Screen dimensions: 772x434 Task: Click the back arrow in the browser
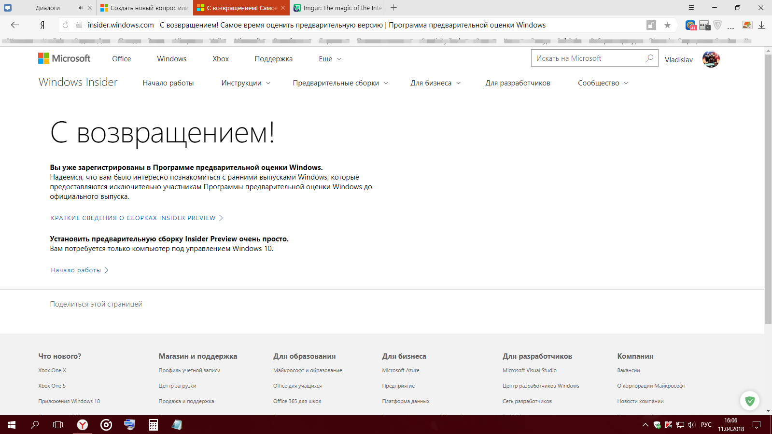(15, 25)
